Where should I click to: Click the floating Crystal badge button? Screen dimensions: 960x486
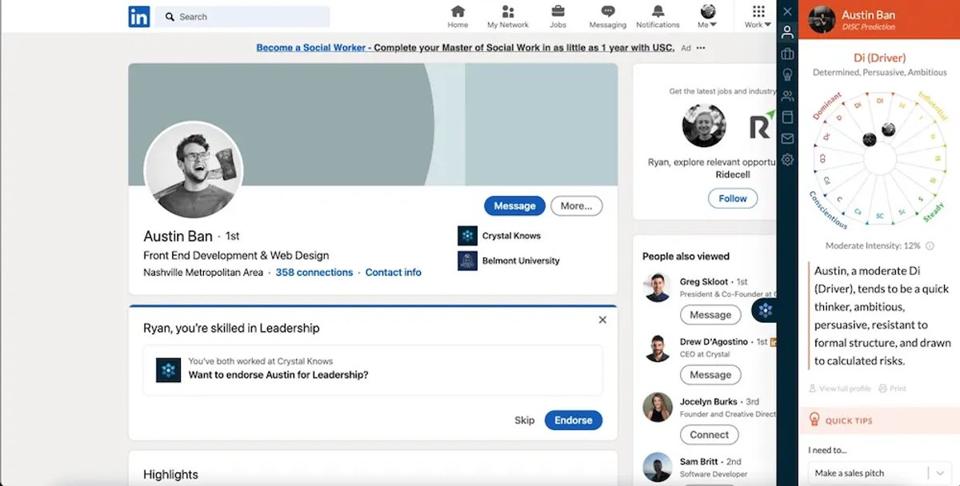pyautogui.click(x=765, y=311)
